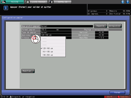This screenshot has height=98, width=131.
Task: Click the Modifier button
Action: pos(28,71)
